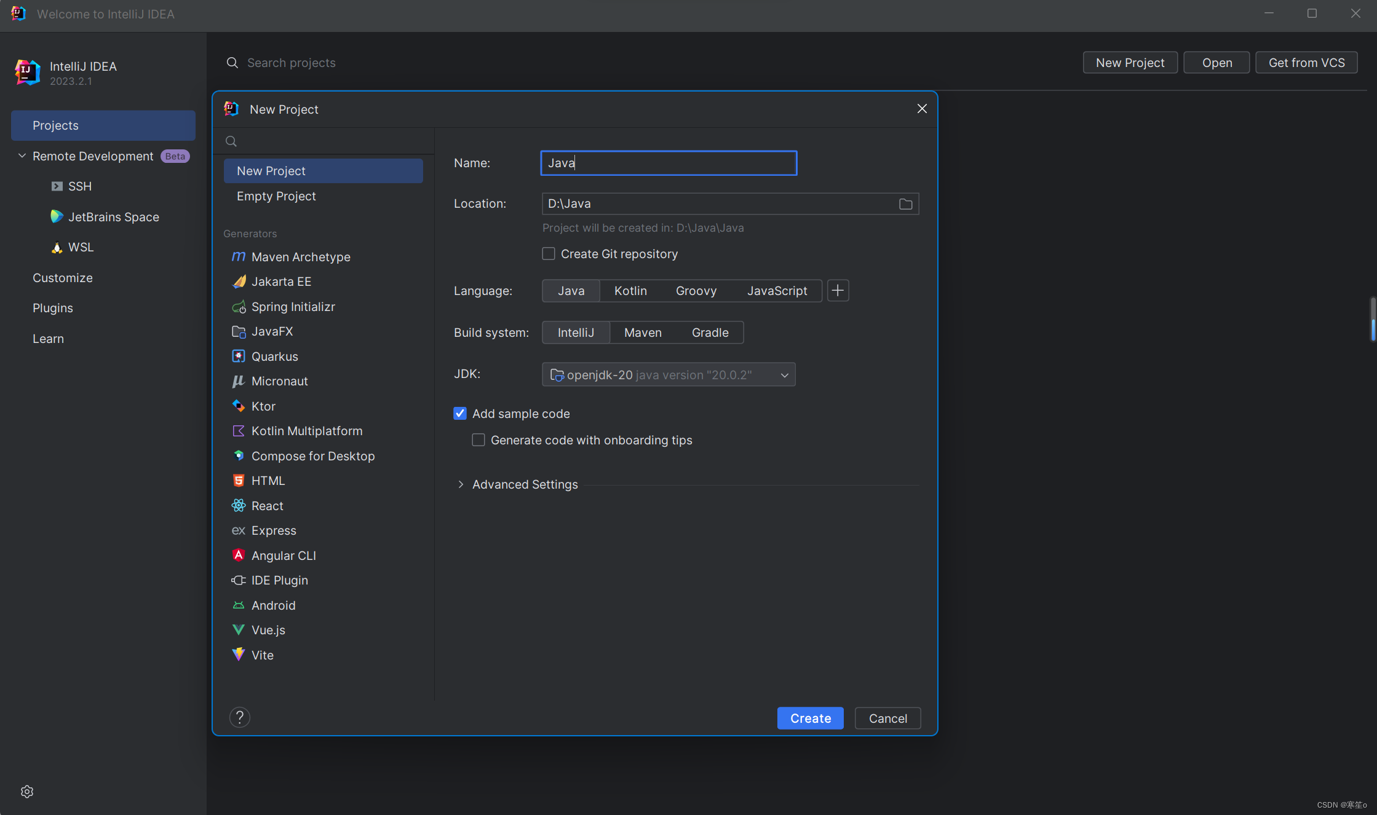Click into the project Name field
This screenshot has width=1377, height=815.
[669, 163]
